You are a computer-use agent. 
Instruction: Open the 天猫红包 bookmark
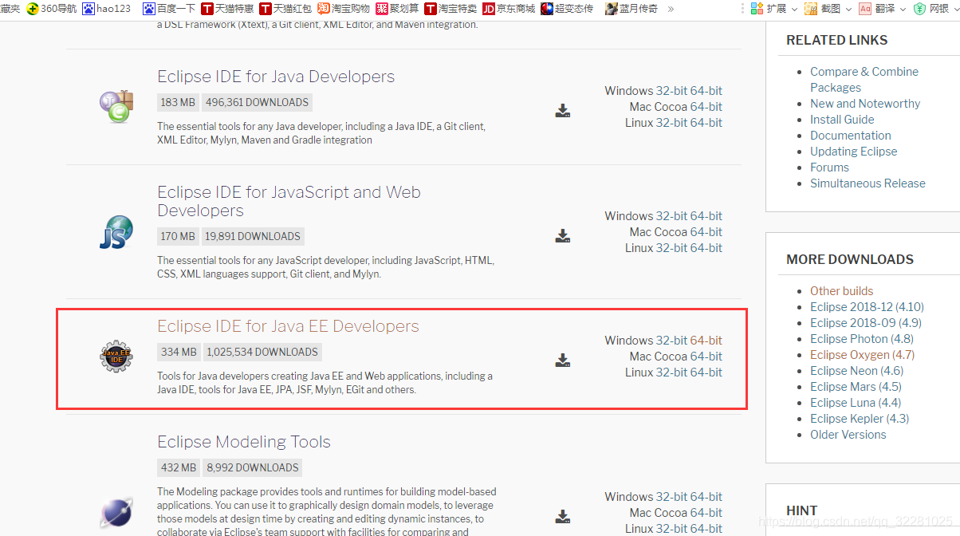tap(285, 9)
